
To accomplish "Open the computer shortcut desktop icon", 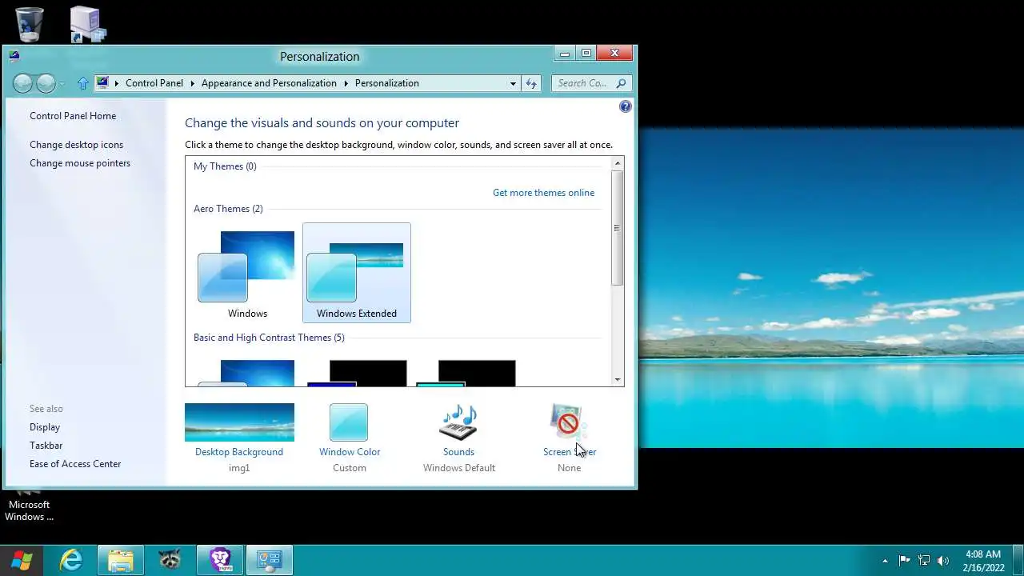I will click(x=87, y=24).
